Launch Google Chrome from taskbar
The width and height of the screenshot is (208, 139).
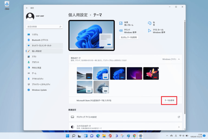pyautogui.click(x=134, y=136)
